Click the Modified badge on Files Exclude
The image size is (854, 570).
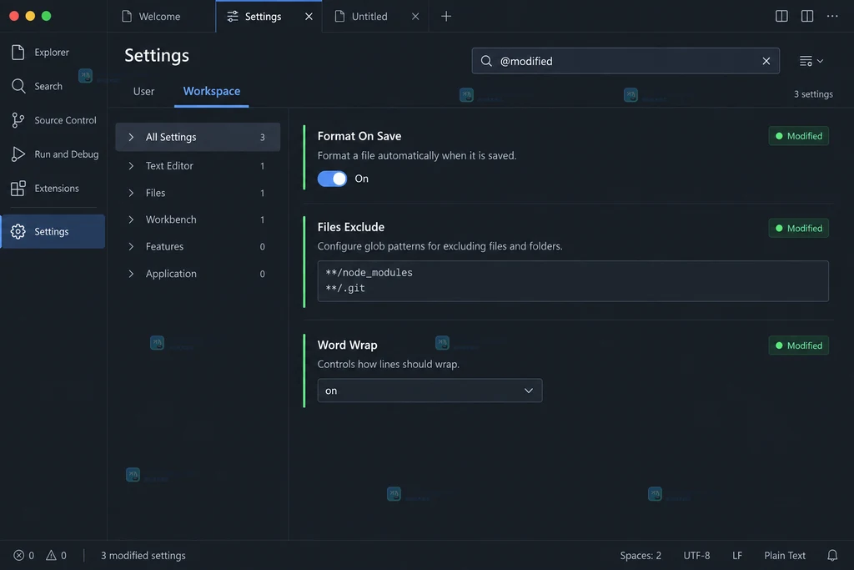click(x=798, y=229)
